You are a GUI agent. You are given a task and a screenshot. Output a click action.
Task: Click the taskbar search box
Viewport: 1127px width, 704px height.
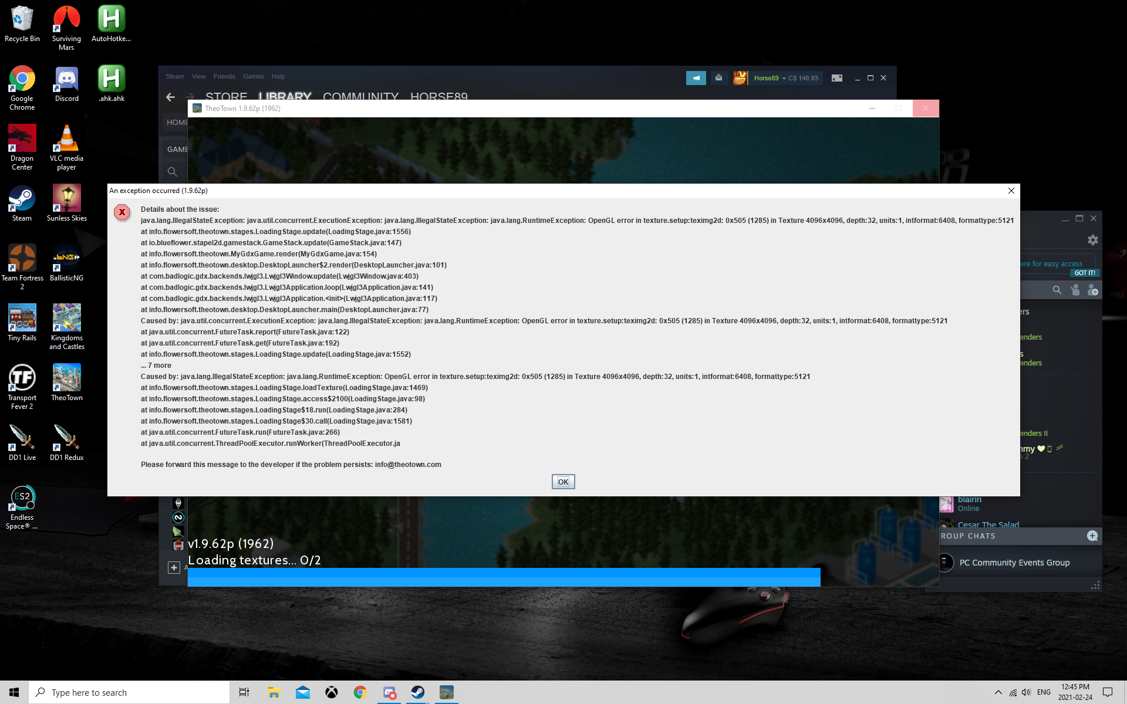(129, 692)
